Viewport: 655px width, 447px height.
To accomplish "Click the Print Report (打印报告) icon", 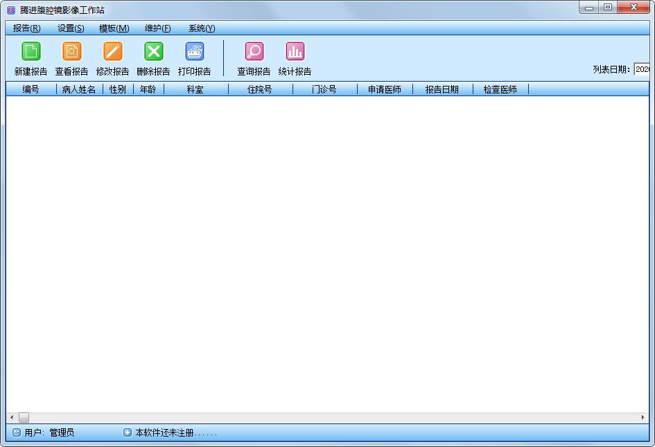I will pos(195,52).
